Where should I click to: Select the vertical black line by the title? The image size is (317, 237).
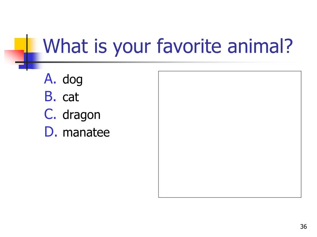tap(27, 52)
